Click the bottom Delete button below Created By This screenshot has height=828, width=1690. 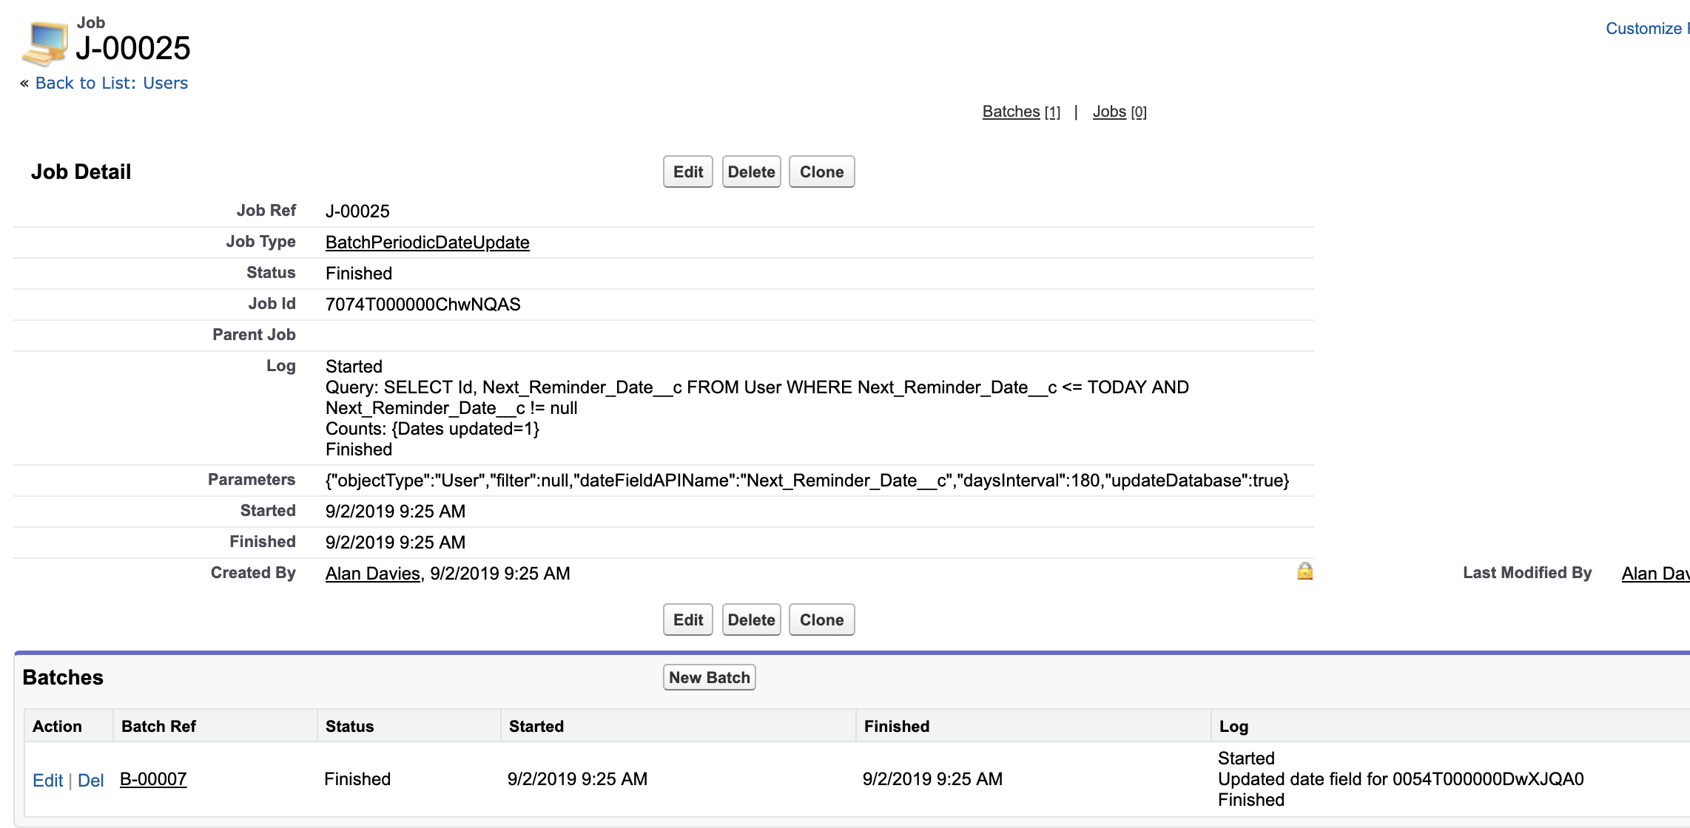[x=751, y=620]
